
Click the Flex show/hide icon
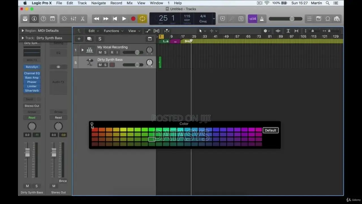point(156,31)
